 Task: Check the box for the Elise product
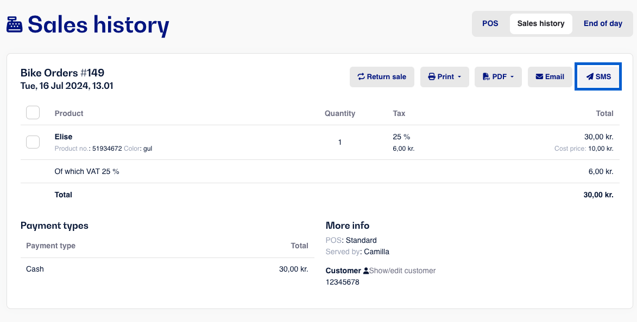(x=33, y=142)
